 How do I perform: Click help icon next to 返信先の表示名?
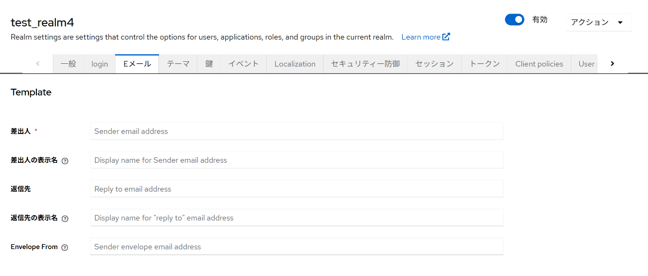coord(65,219)
